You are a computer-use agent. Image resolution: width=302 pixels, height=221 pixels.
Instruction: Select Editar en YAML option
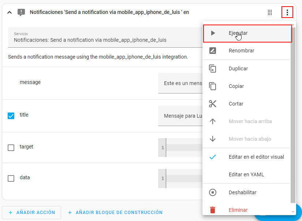click(x=246, y=174)
